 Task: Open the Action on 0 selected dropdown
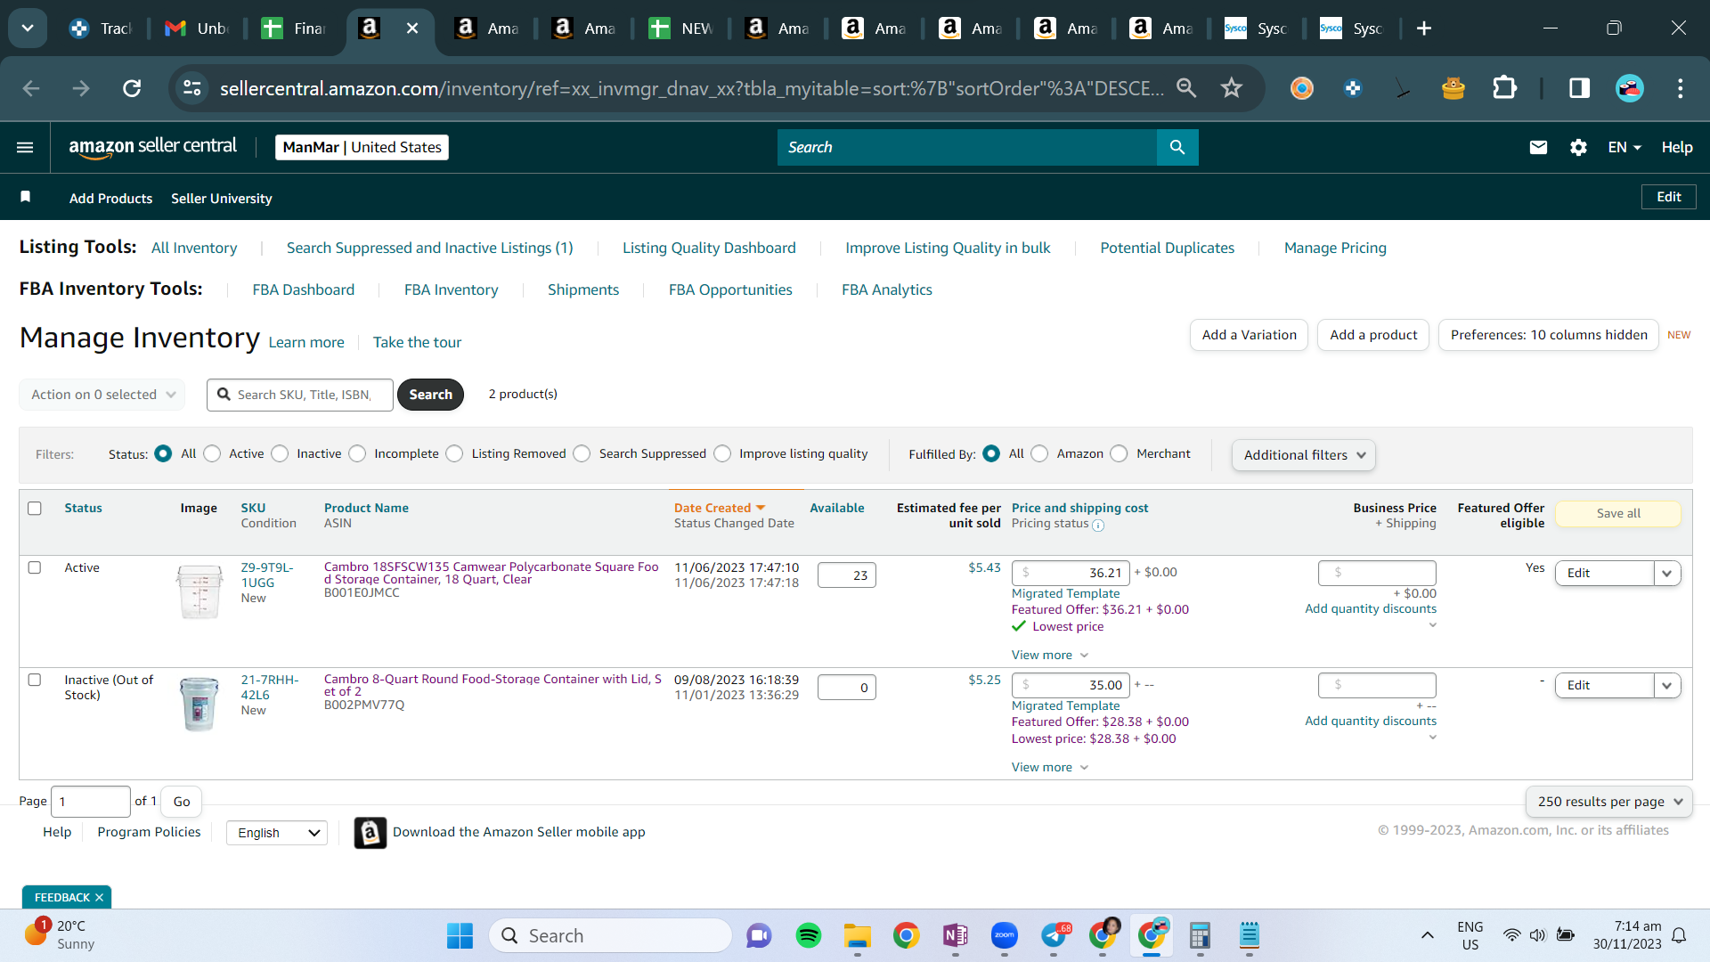point(102,395)
